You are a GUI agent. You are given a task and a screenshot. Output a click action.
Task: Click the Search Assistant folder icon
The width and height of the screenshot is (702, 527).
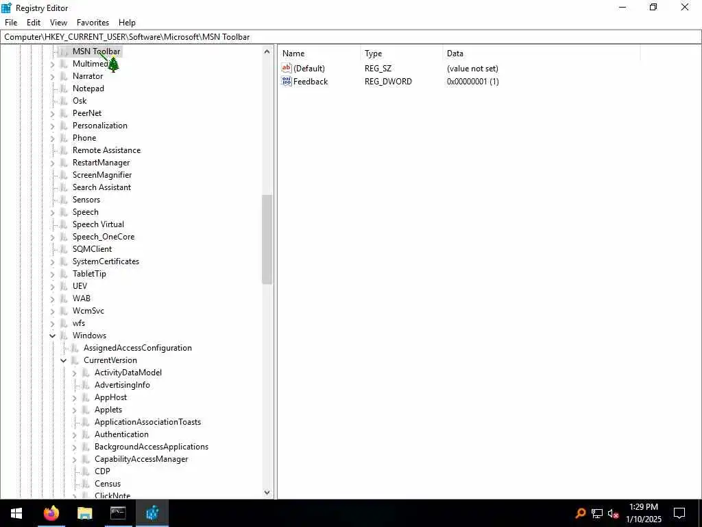tap(64, 187)
